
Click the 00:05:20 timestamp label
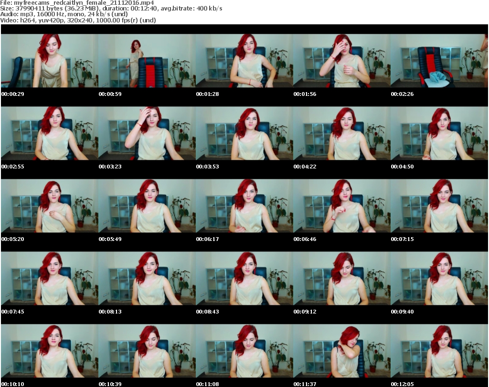pos(13,239)
